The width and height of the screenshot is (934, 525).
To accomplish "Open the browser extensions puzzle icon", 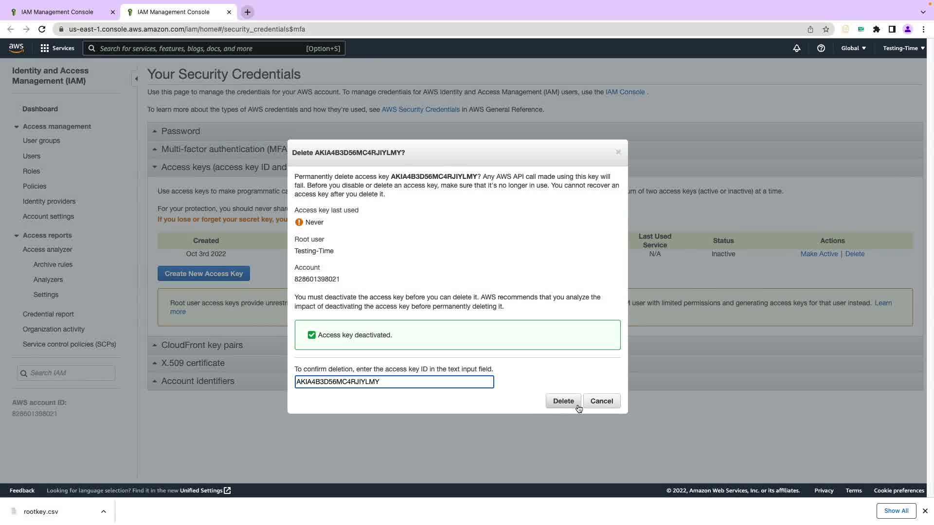I will [876, 29].
